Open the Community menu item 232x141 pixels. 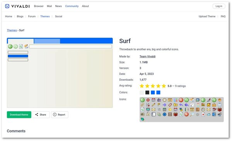pyautogui.click(x=72, y=6)
